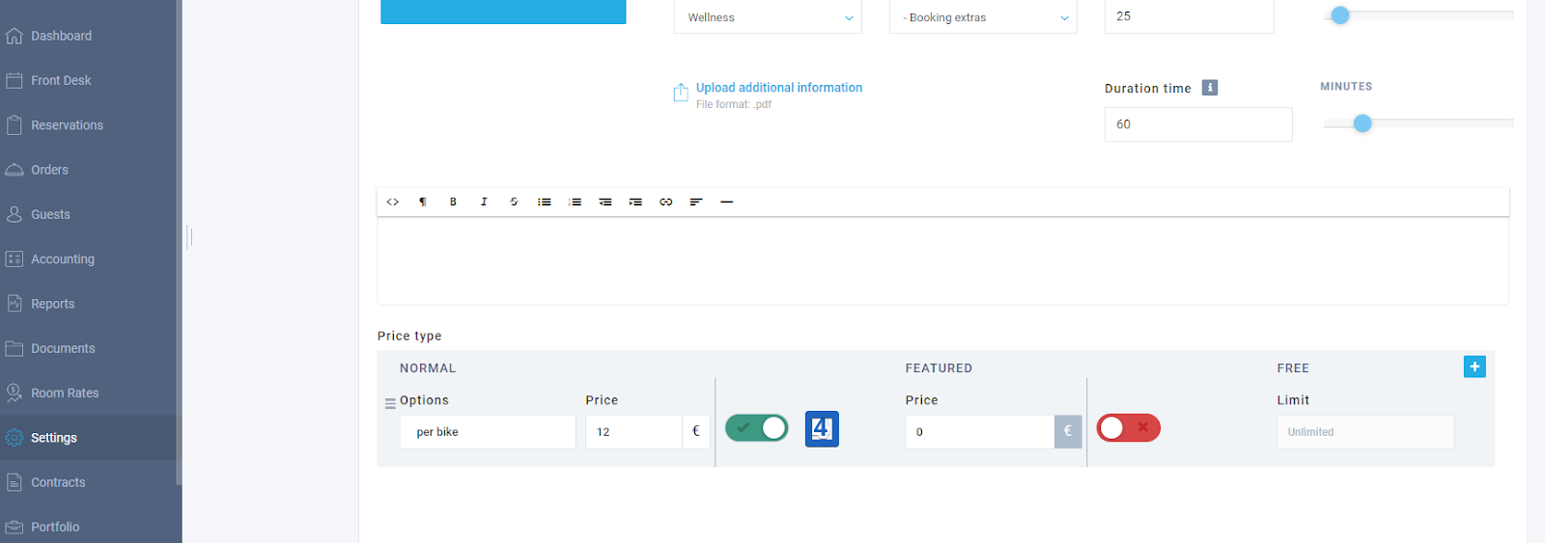This screenshot has width=1545, height=543.
Task: Open Reservations in the sidebar
Action: coord(67,125)
